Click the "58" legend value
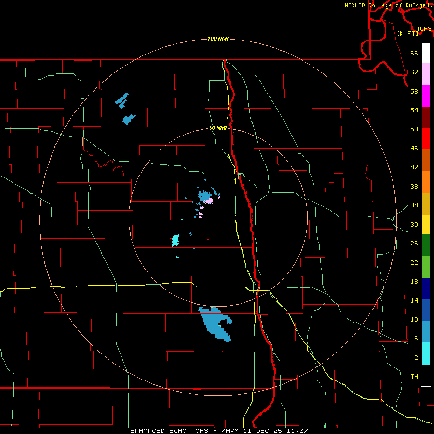The height and width of the screenshot is (434, 434). [x=414, y=91]
